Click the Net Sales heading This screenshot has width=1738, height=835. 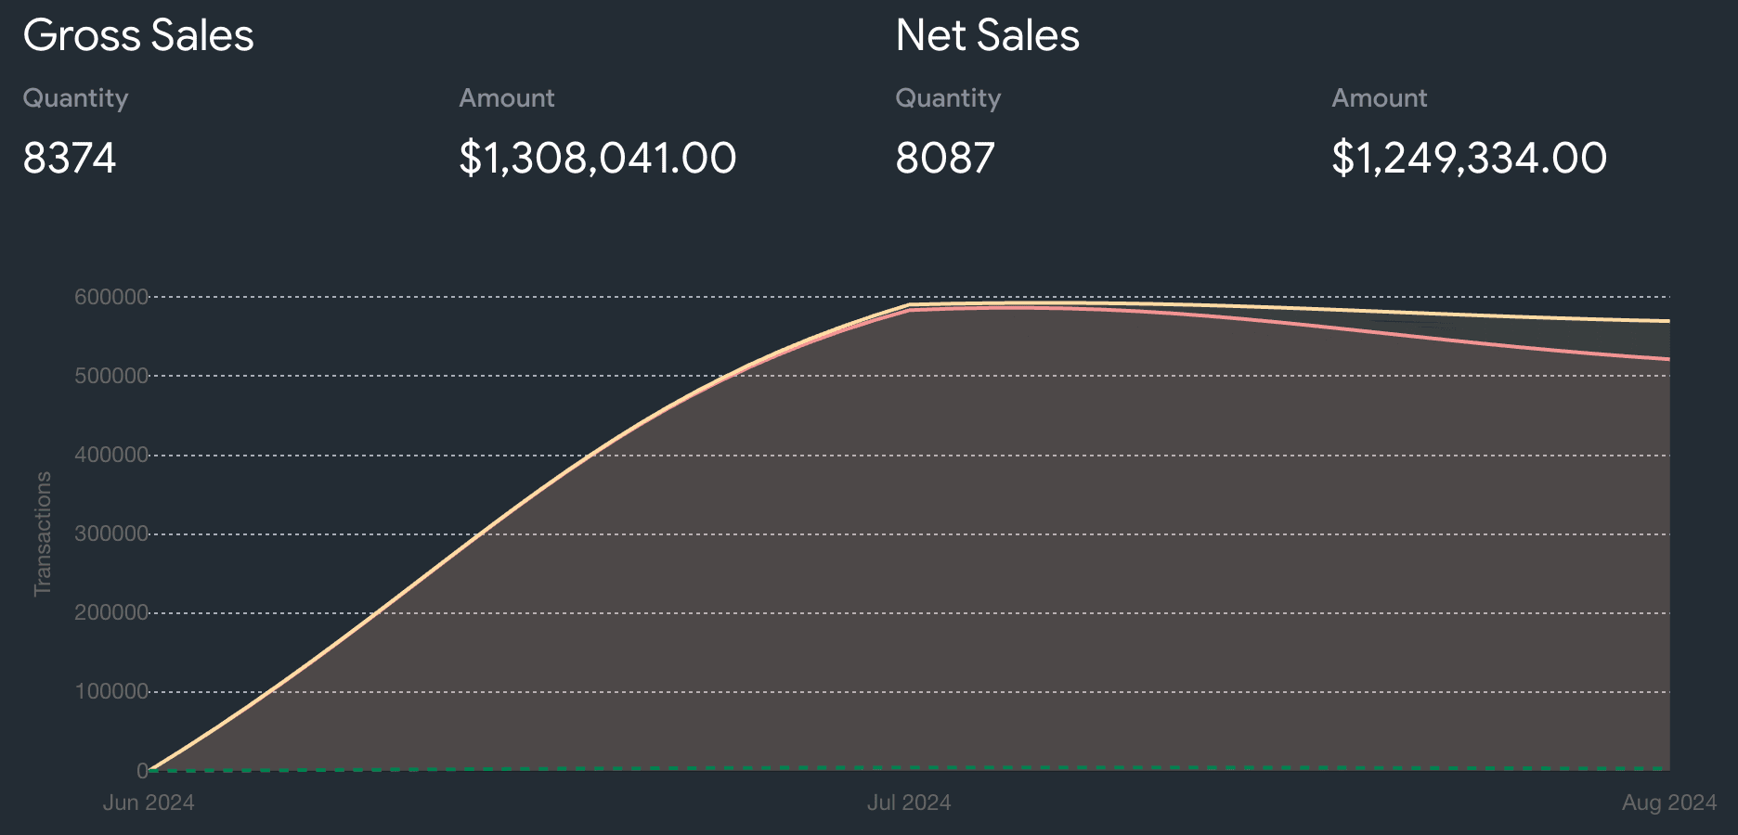coord(987,36)
